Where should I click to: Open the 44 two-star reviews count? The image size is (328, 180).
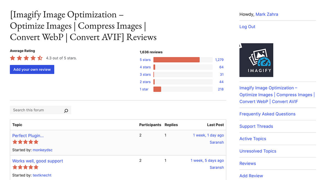coord(221,82)
